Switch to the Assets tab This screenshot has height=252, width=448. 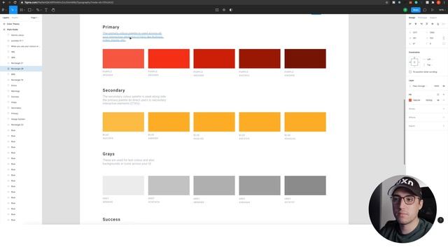coord(15,17)
